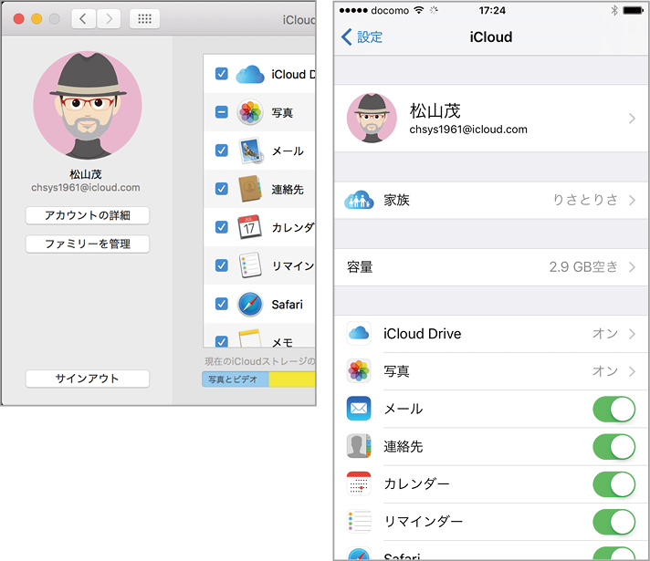Open the Show All grid button
This screenshot has height=561, width=650.
click(144, 19)
